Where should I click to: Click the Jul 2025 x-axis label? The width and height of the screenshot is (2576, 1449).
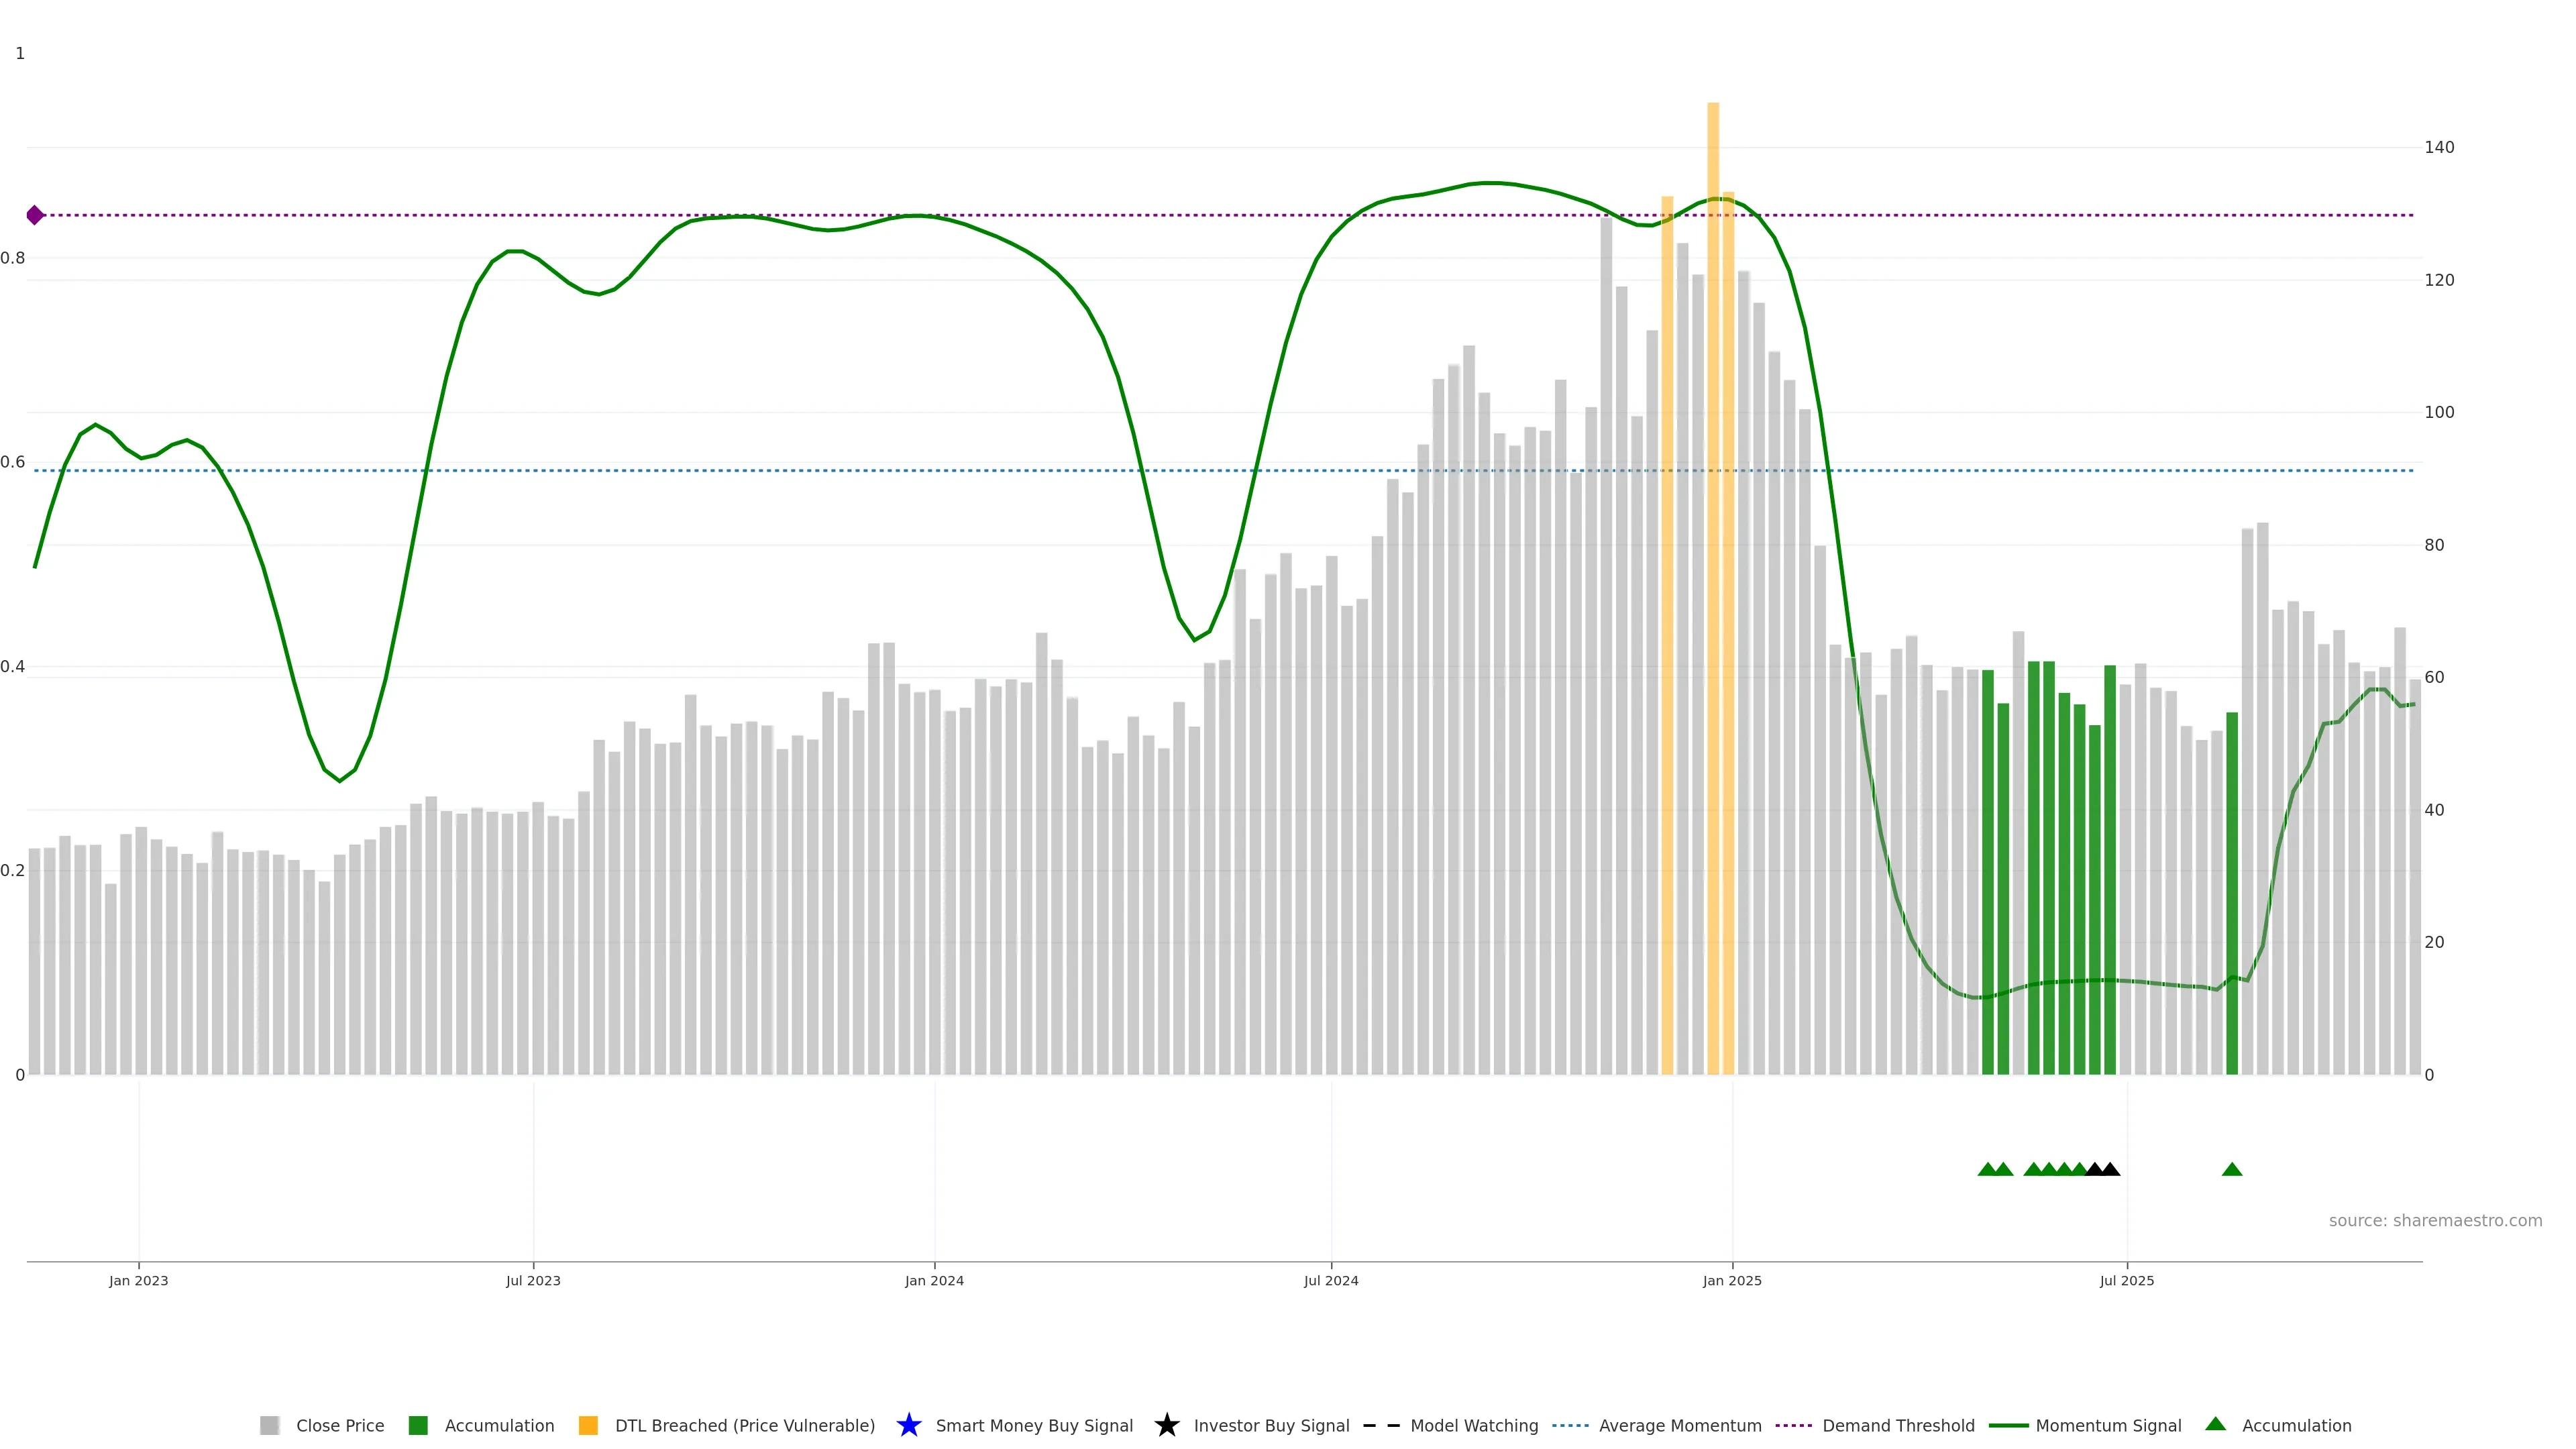tap(2126, 1280)
